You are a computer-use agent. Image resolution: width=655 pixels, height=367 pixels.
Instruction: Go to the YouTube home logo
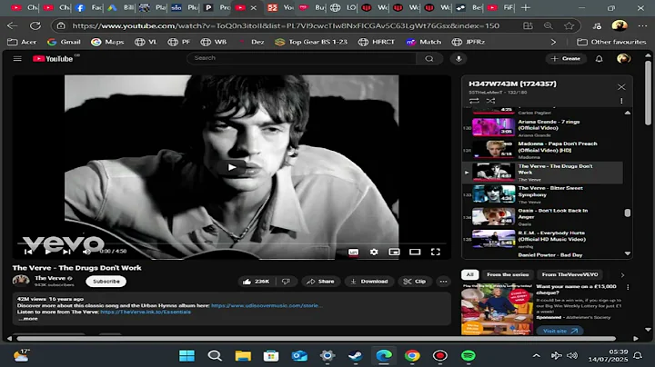pyautogui.click(x=53, y=59)
